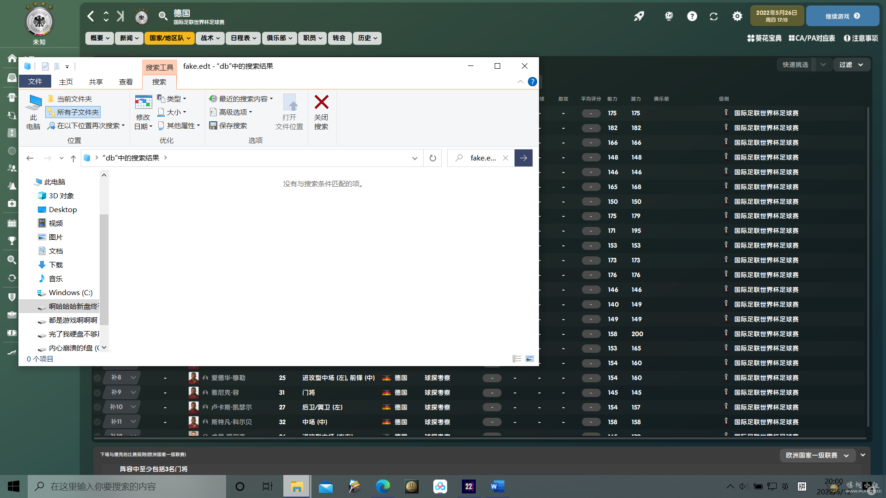Image resolution: width=886 pixels, height=498 pixels.
Task: Go up one folder level in Explorer
Action: (x=73, y=158)
